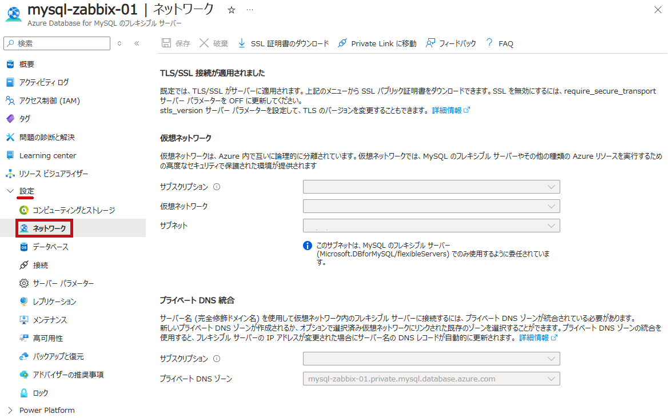This screenshot has width=670, height=418.
Task: Click the タグ tag icon
Action: pyautogui.click(x=10, y=119)
